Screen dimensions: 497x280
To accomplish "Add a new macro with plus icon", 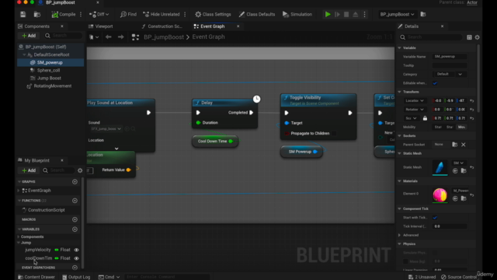I will (x=75, y=219).
